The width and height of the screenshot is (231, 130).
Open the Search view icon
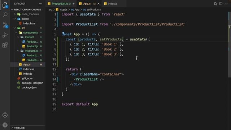point(5,15)
